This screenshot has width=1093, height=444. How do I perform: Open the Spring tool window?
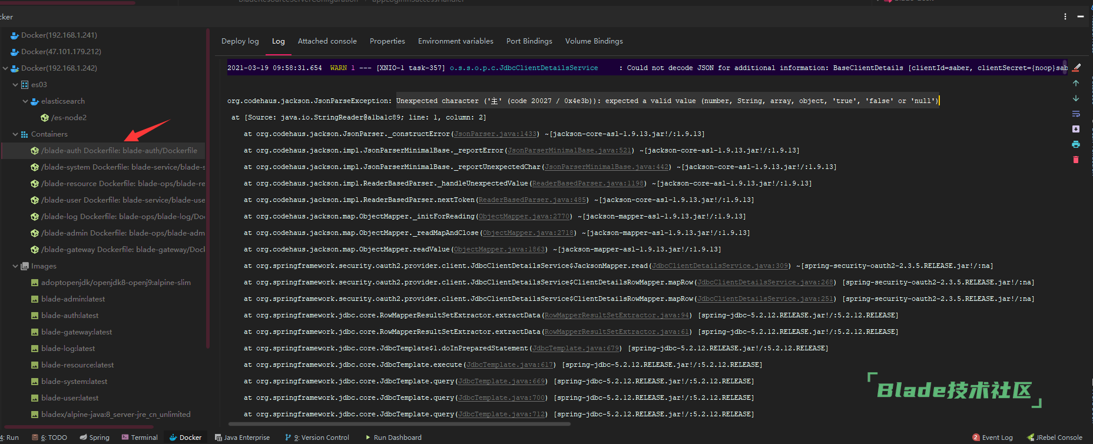(94, 438)
